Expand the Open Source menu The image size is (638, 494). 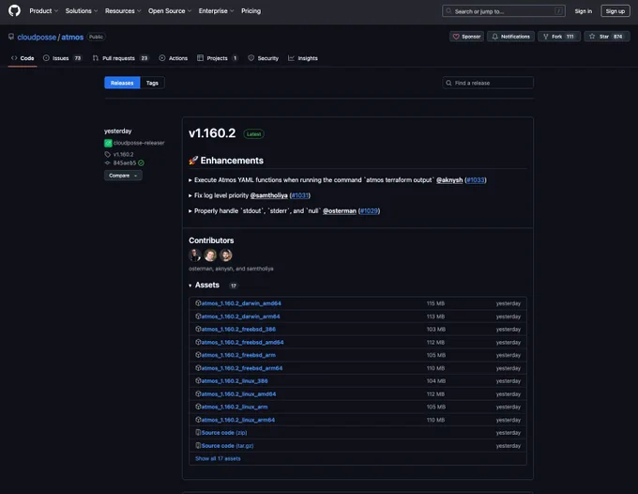click(170, 11)
